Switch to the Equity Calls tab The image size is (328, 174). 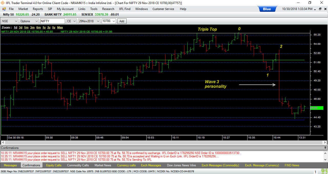pos(54,165)
